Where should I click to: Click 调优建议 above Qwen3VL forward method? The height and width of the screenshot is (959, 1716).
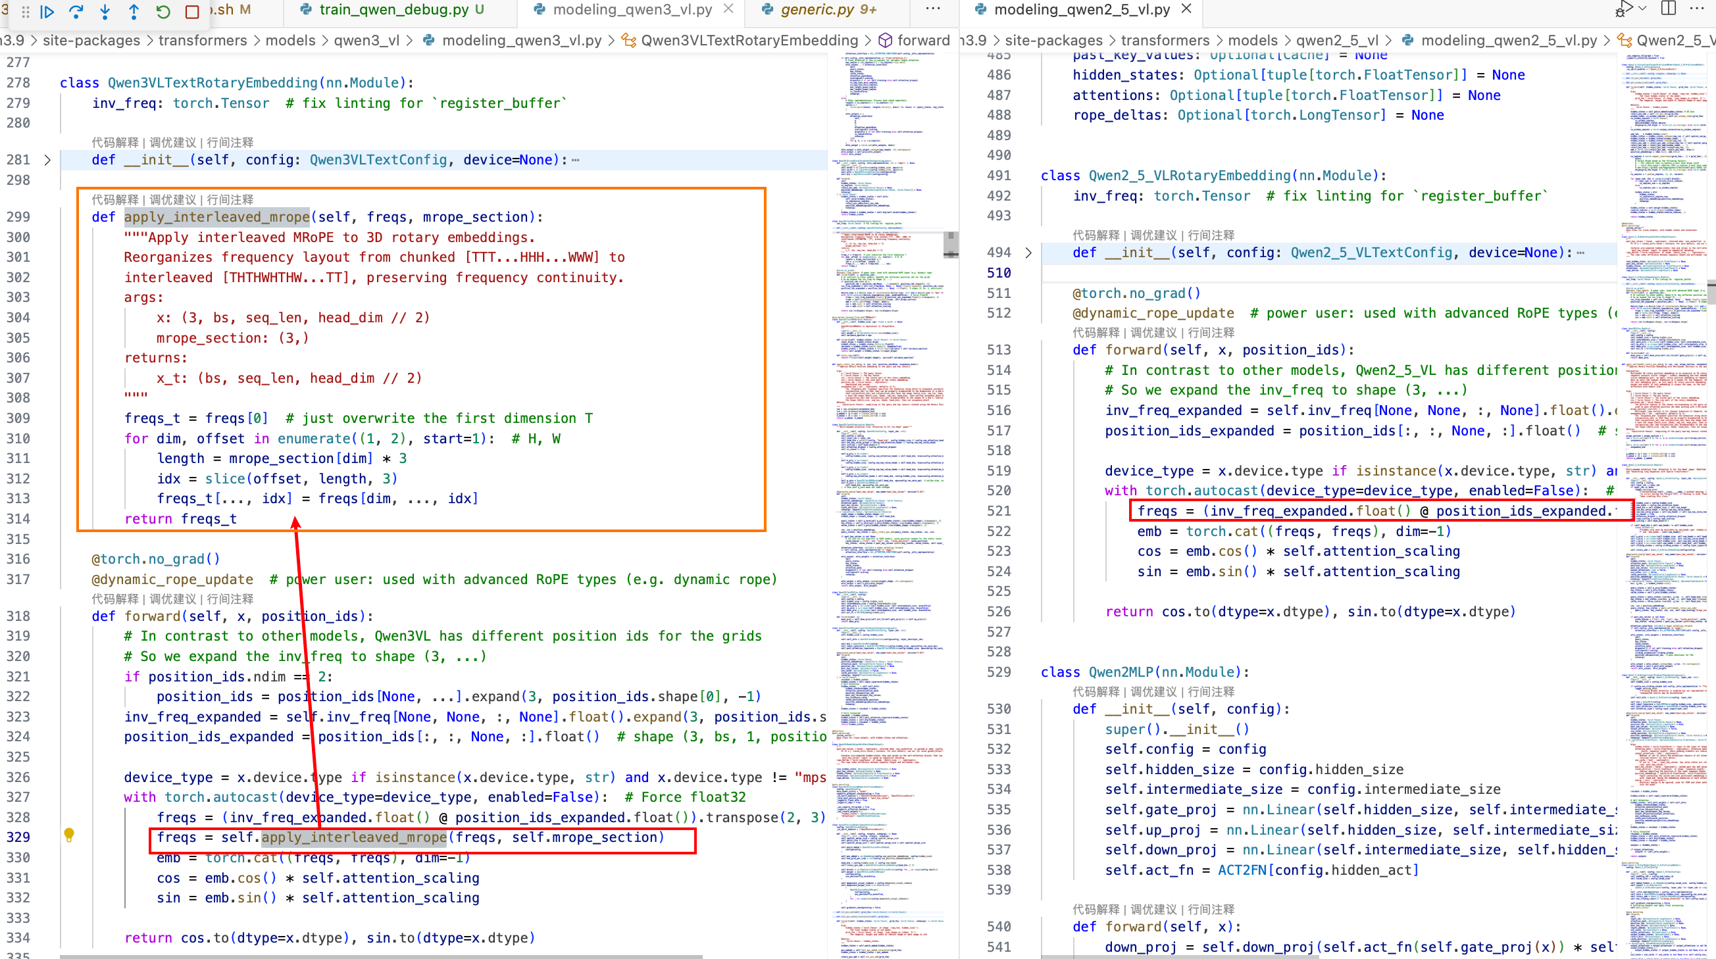172,599
